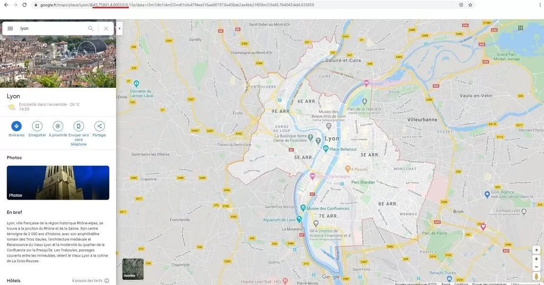The image size is (544, 285).
Task: Click the Tassin-la-Demi-Lune label
Action: click(235, 145)
